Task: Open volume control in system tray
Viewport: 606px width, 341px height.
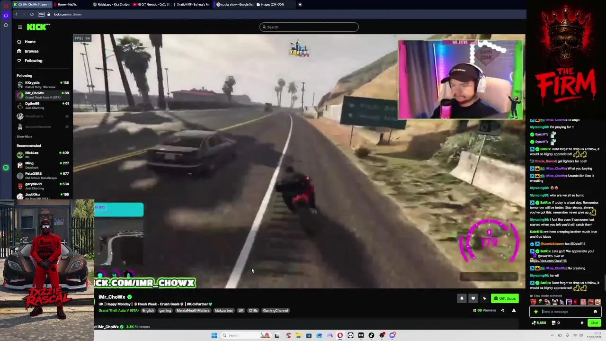Action: (581, 335)
